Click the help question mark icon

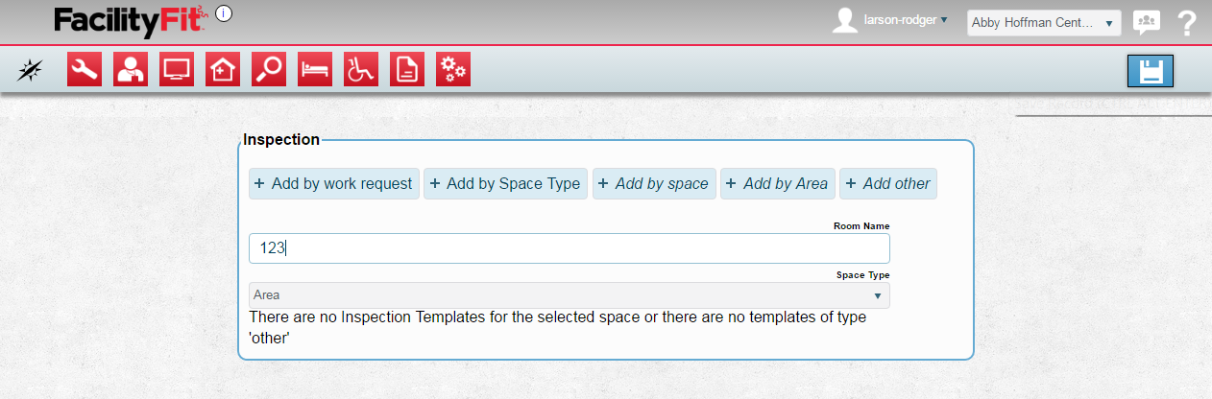pyautogui.click(x=1187, y=22)
